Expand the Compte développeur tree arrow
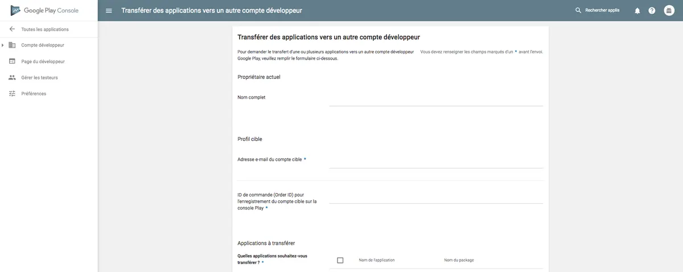 tap(3, 45)
